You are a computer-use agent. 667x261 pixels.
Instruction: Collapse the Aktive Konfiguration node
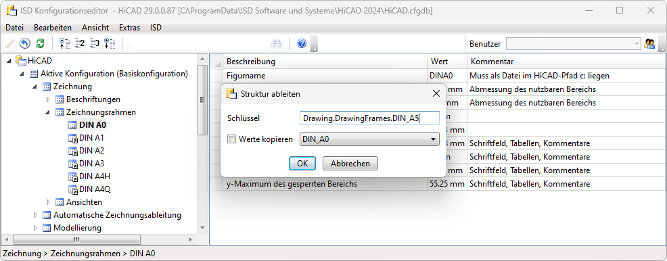pyautogui.click(x=22, y=74)
